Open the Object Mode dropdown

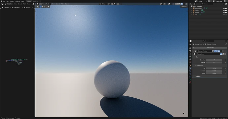46,4
